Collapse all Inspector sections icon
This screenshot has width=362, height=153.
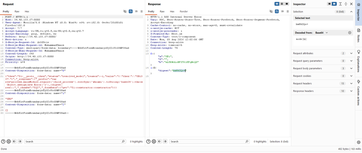pyautogui.click(x=346, y=4)
